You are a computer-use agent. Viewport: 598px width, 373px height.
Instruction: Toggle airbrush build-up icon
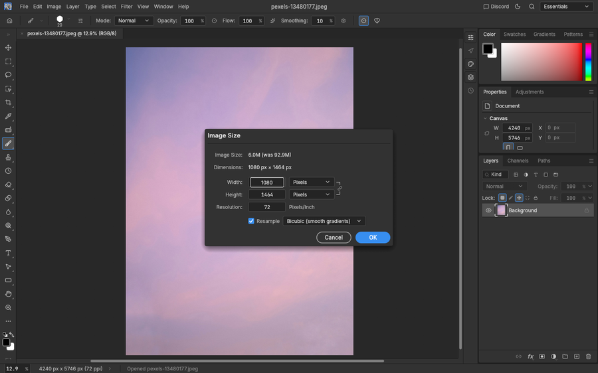[272, 21]
